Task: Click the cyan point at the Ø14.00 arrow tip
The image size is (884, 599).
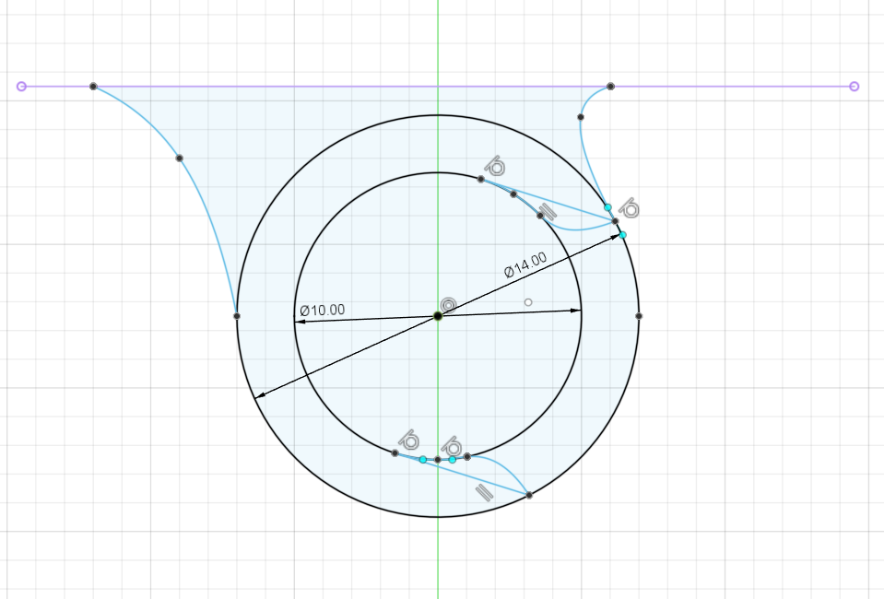Action: tap(623, 236)
